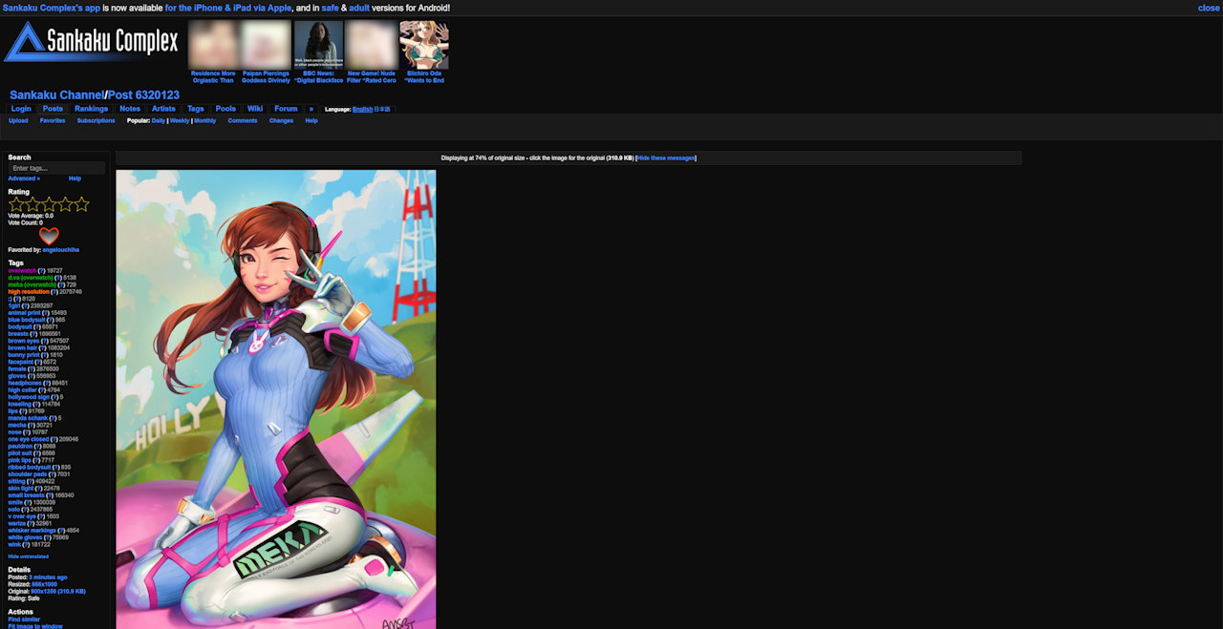Favorite this post using the heart icon
The image size is (1223, 629).
(x=49, y=237)
